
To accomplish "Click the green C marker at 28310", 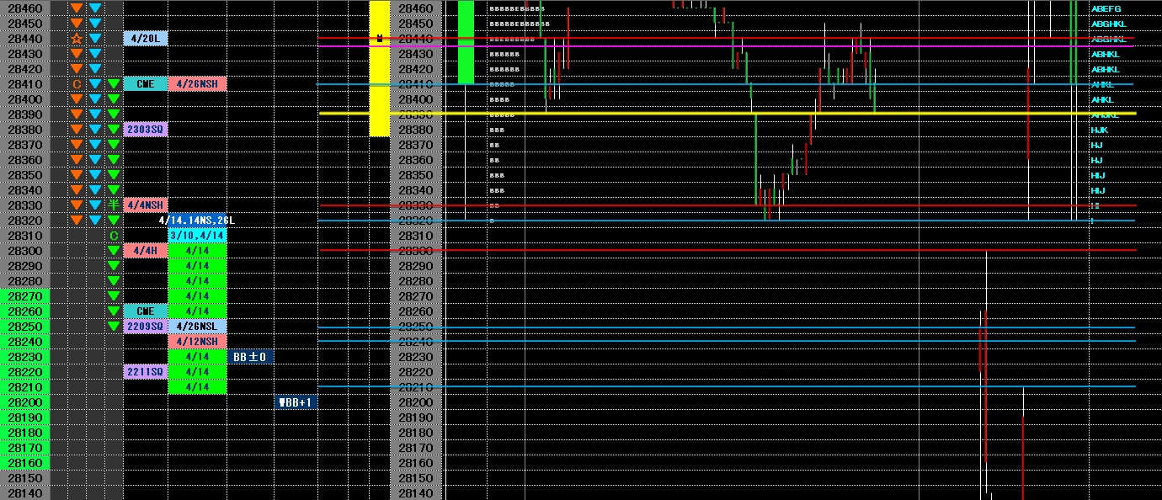I will coord(114,236).
